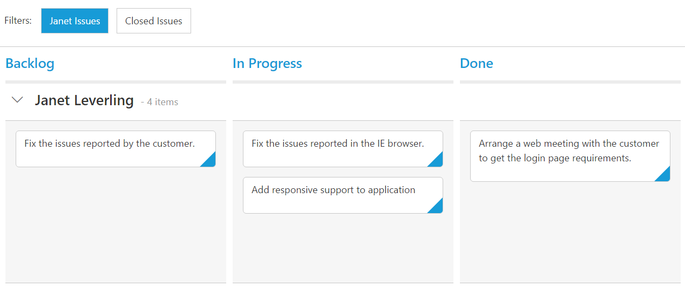The image size is (685, 287).
Task: Click the Done column header
Action: click(476, 64)
